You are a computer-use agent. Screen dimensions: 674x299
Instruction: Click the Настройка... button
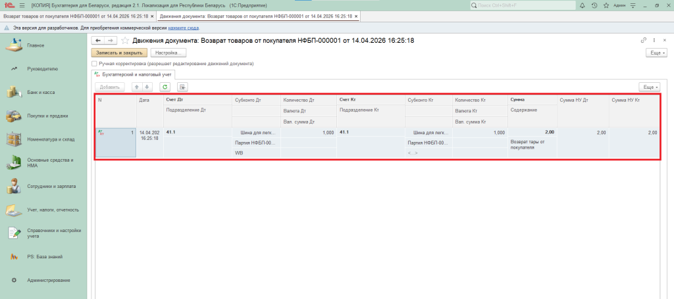pyautogui.click(x=168, y=52)
